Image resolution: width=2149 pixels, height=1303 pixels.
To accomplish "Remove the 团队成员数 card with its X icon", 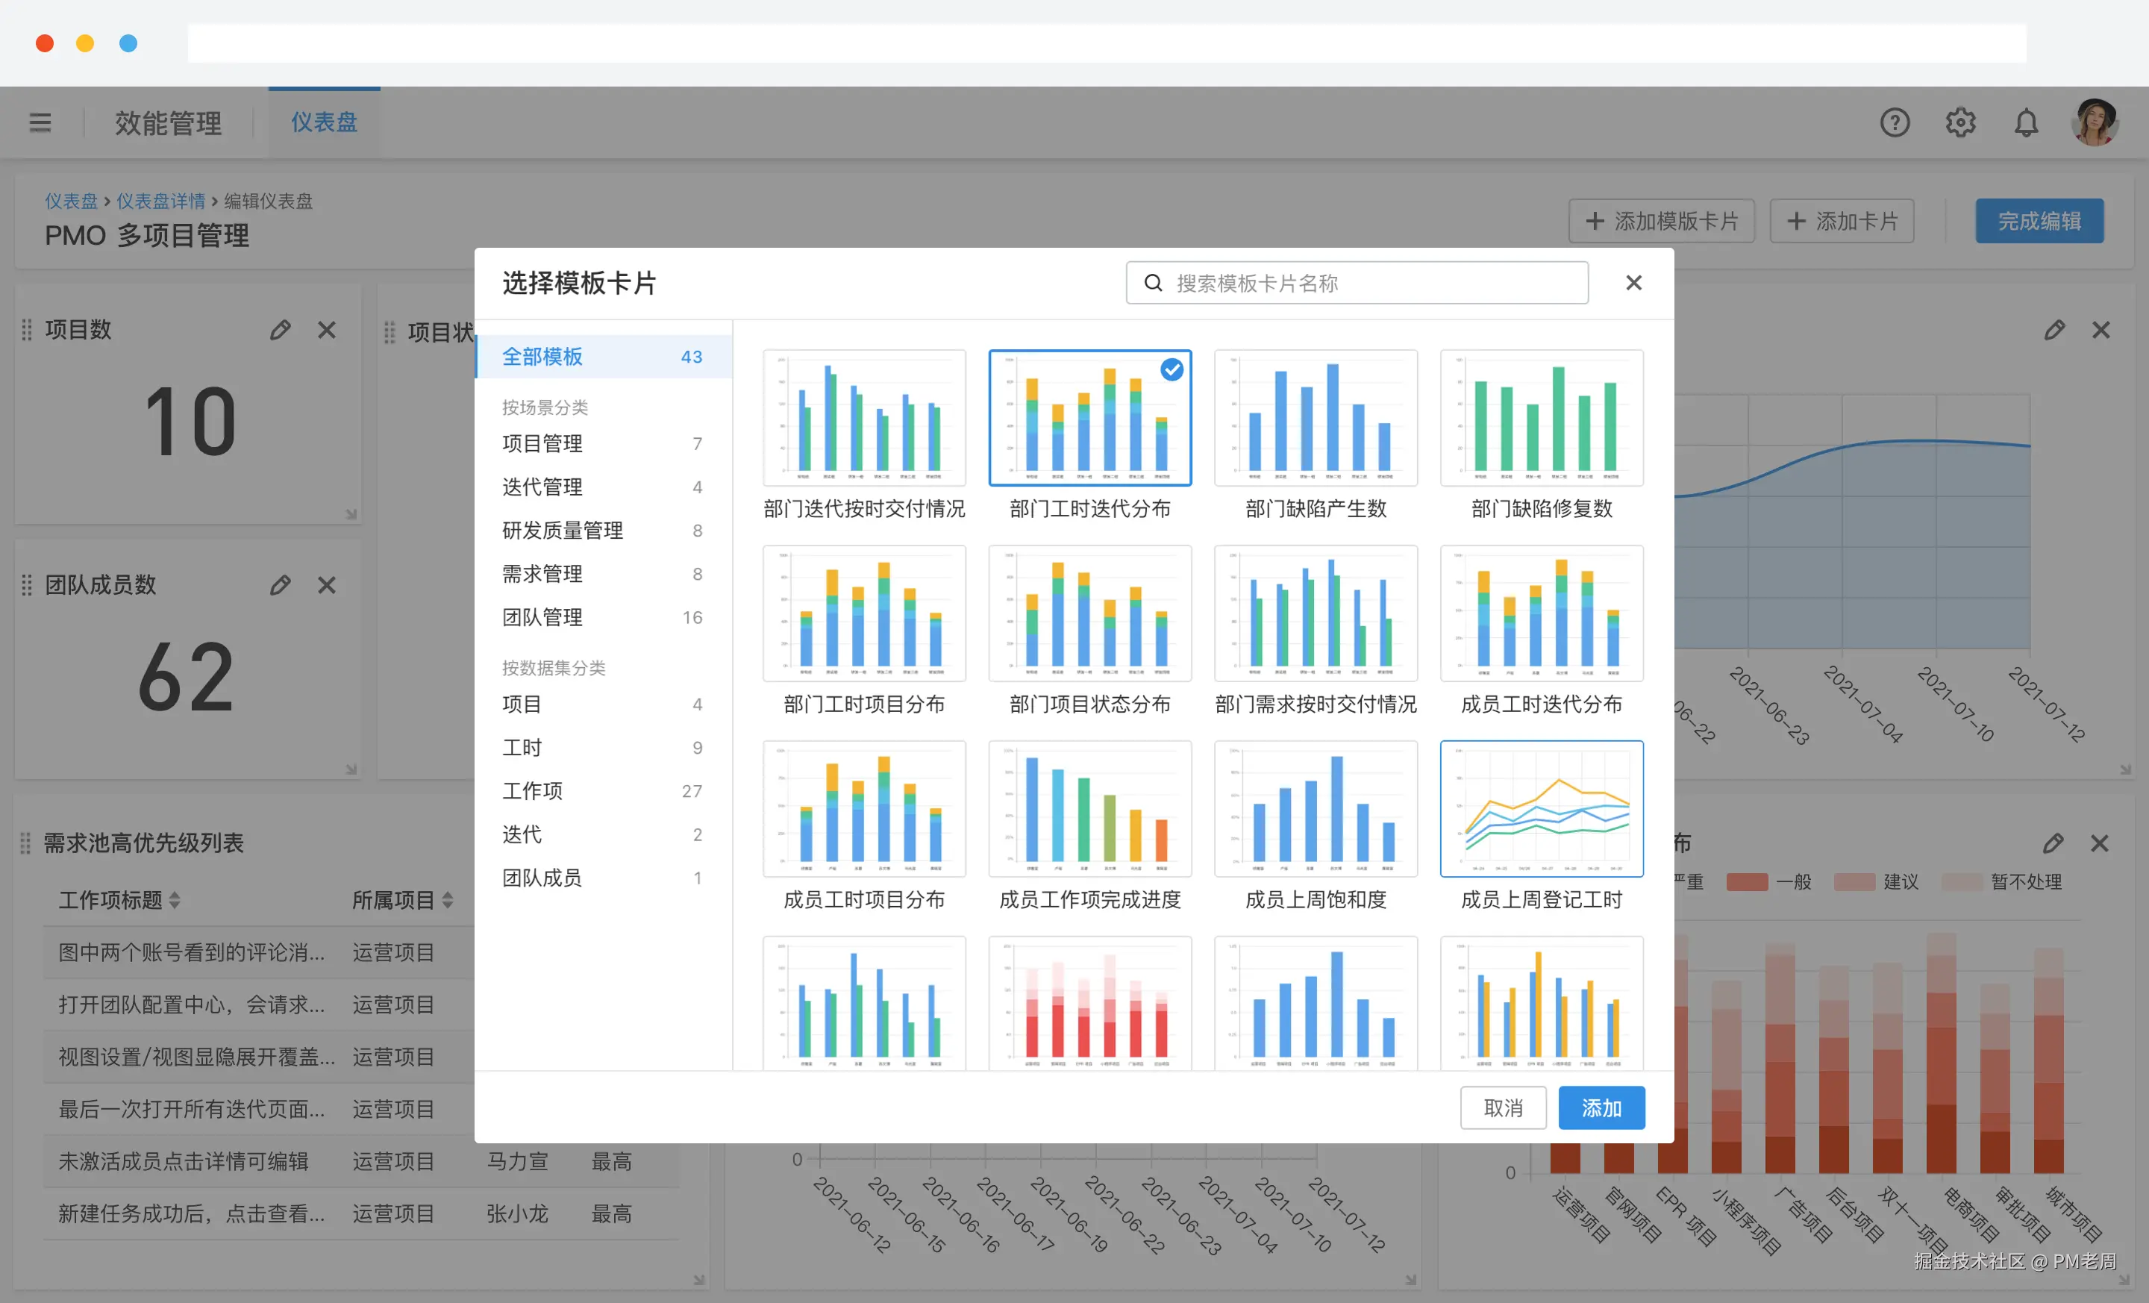I will click(327, 584).
